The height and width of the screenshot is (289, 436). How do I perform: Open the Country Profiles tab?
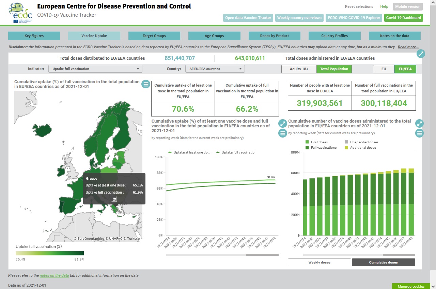pyautogui.click(x=334, y=36)
